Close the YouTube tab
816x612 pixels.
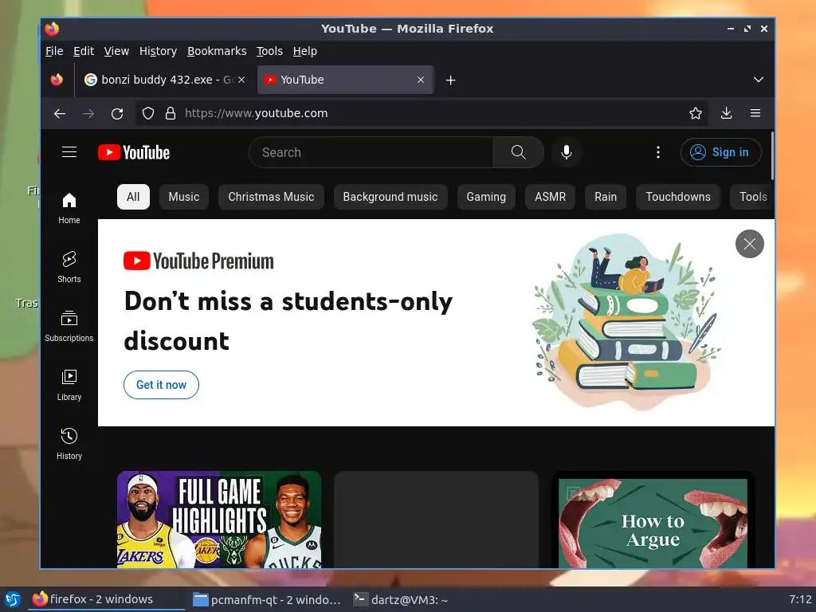click(x=421, y=80)
